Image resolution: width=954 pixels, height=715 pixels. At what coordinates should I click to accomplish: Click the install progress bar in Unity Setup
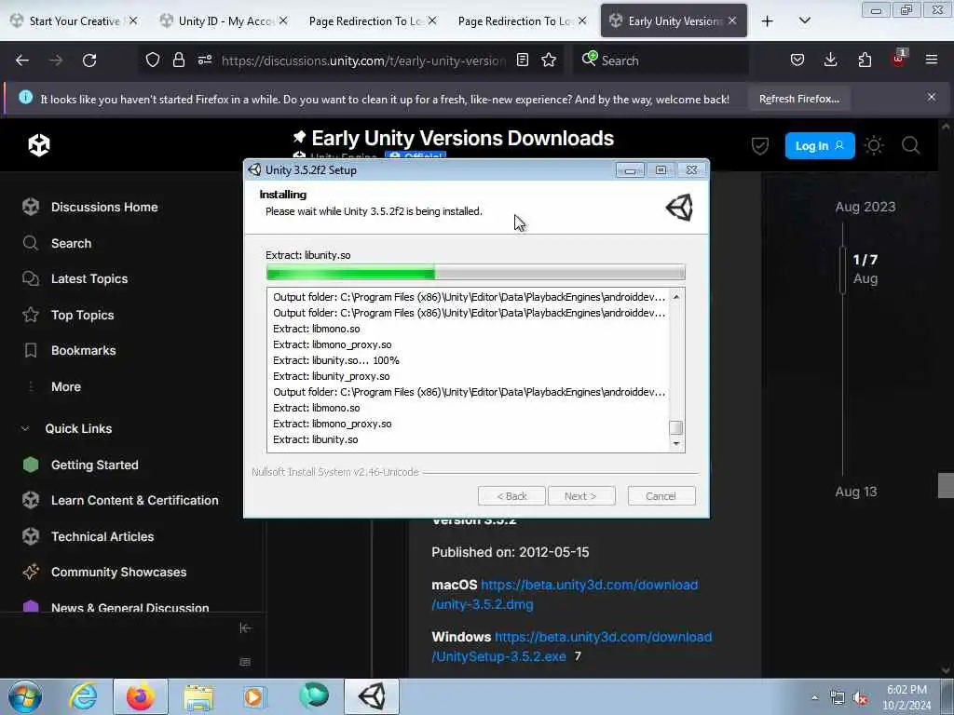click(476, 273)
